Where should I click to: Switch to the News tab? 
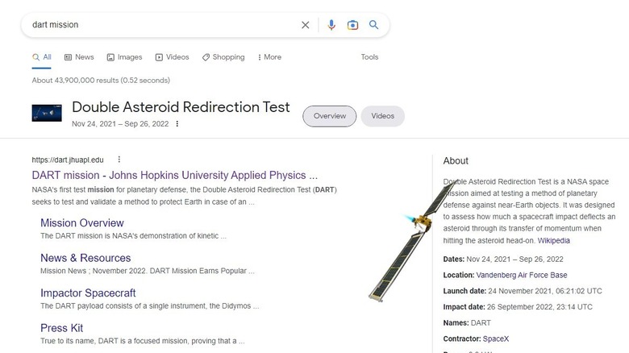pos(79,57)
